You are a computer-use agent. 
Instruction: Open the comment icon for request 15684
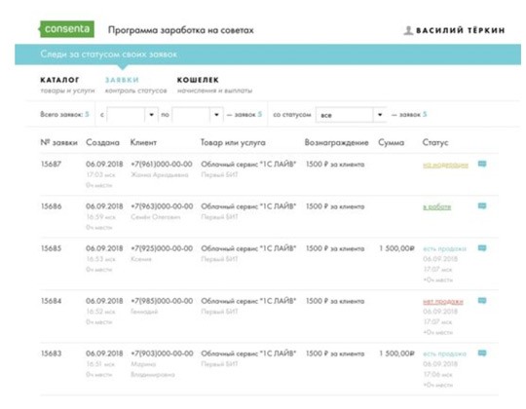(x=482, y=300)
